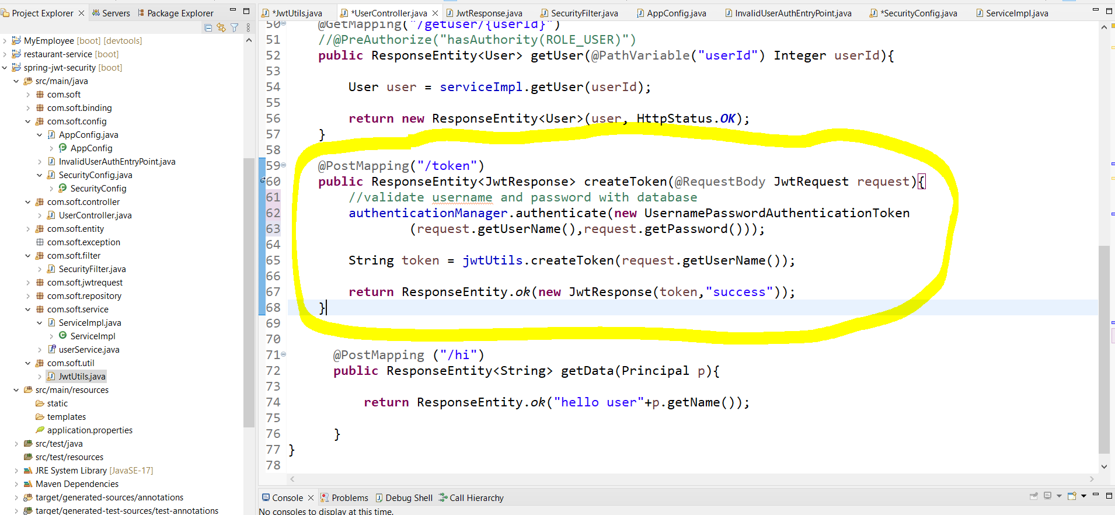Close the UserController.java editor tab
Screen dimensions: 1115x515
pos(435,13)
